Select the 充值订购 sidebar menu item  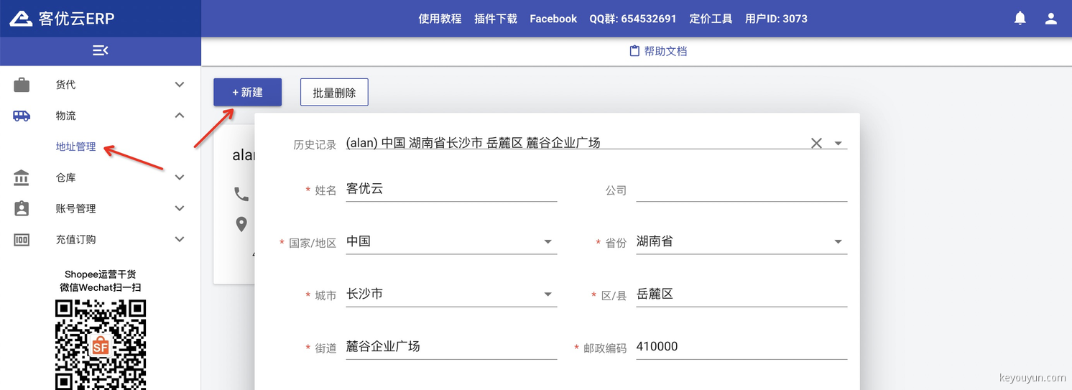(101, 240)
